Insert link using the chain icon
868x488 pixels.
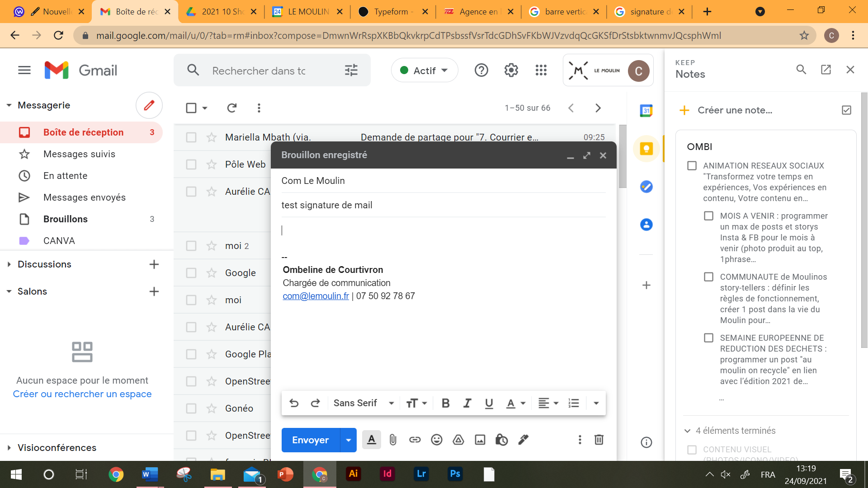415,440
